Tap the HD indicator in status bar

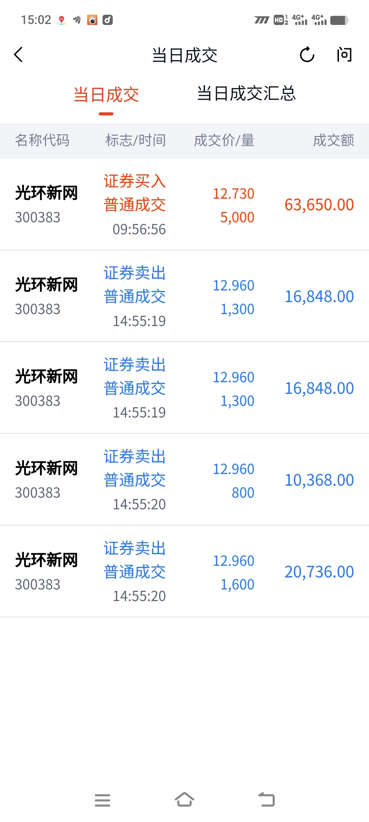point(280,20)
